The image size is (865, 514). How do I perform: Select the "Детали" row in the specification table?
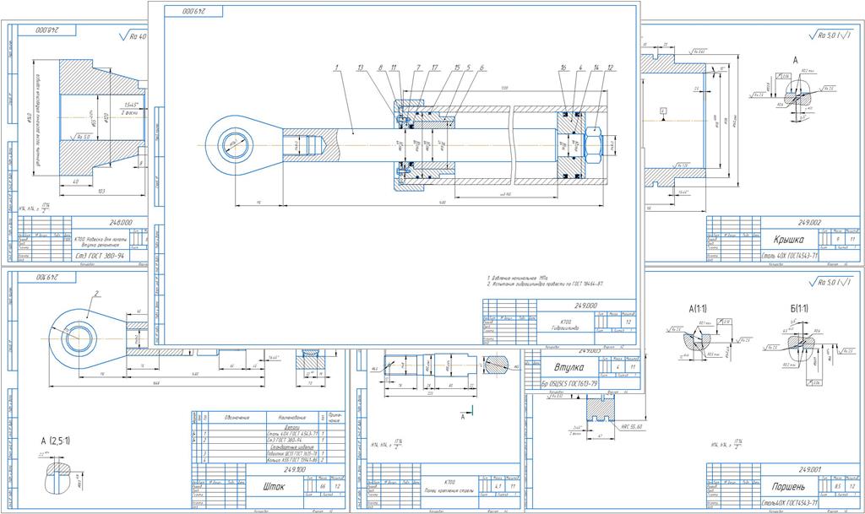[292, 427]
